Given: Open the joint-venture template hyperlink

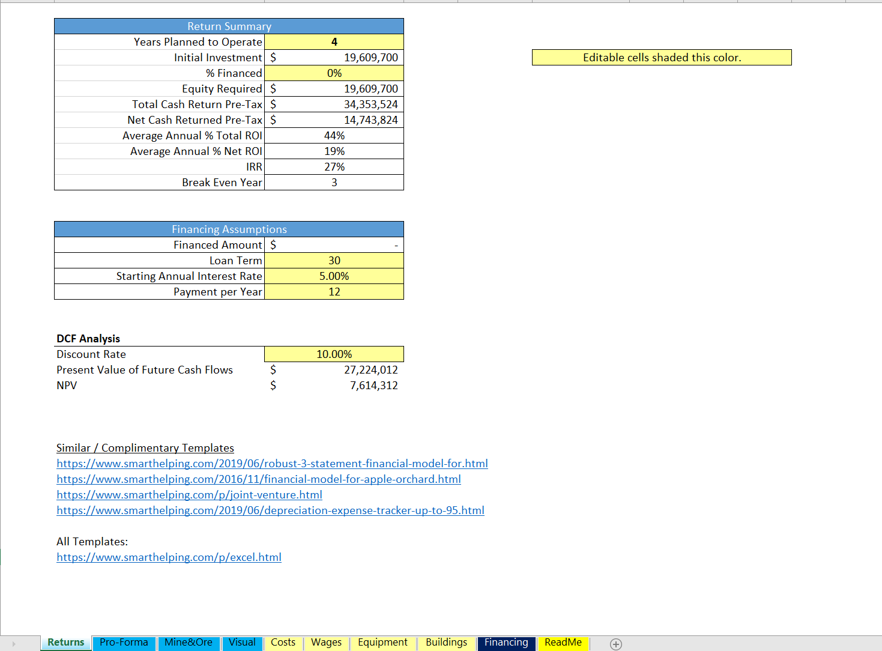Looking at the screenshot, I should (x=189, y=494).
